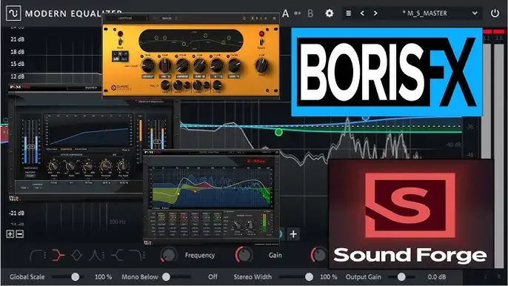Click the trash icon in yellow Classic Equalizer
The height and width of the screenshot is (286, 508).
click(x=274, y=19)
